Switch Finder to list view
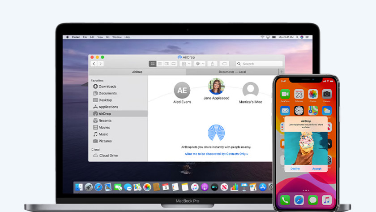Screen dimensions: 376x212 point(159,64)
